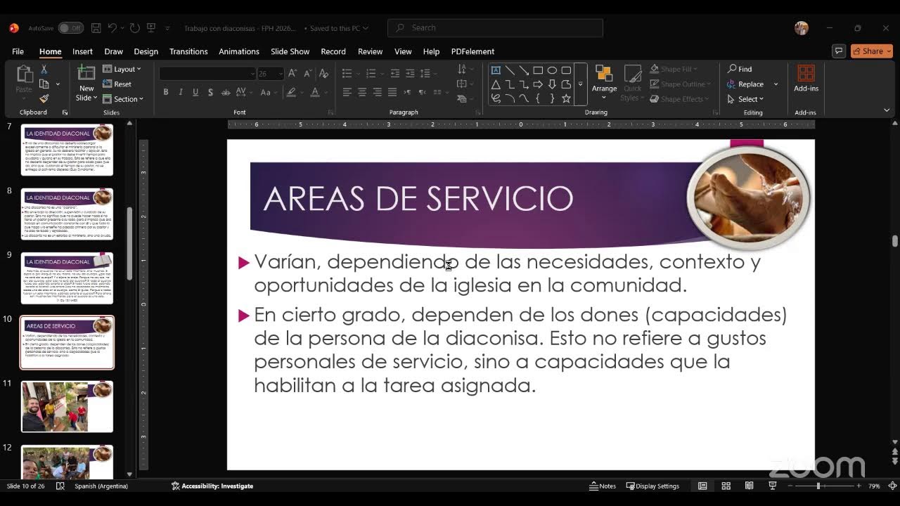Switch to Slide Sorter view

pos(726,486)
